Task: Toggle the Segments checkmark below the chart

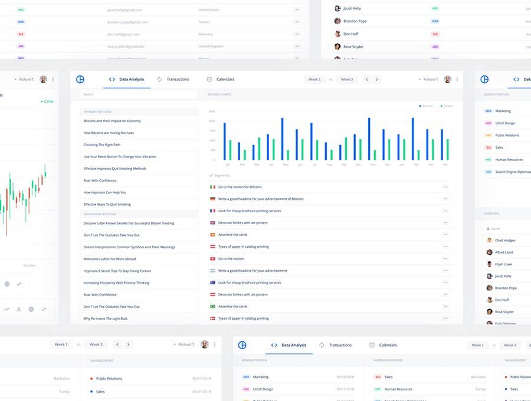Action: pyautogui.click(x=211, y=175)
